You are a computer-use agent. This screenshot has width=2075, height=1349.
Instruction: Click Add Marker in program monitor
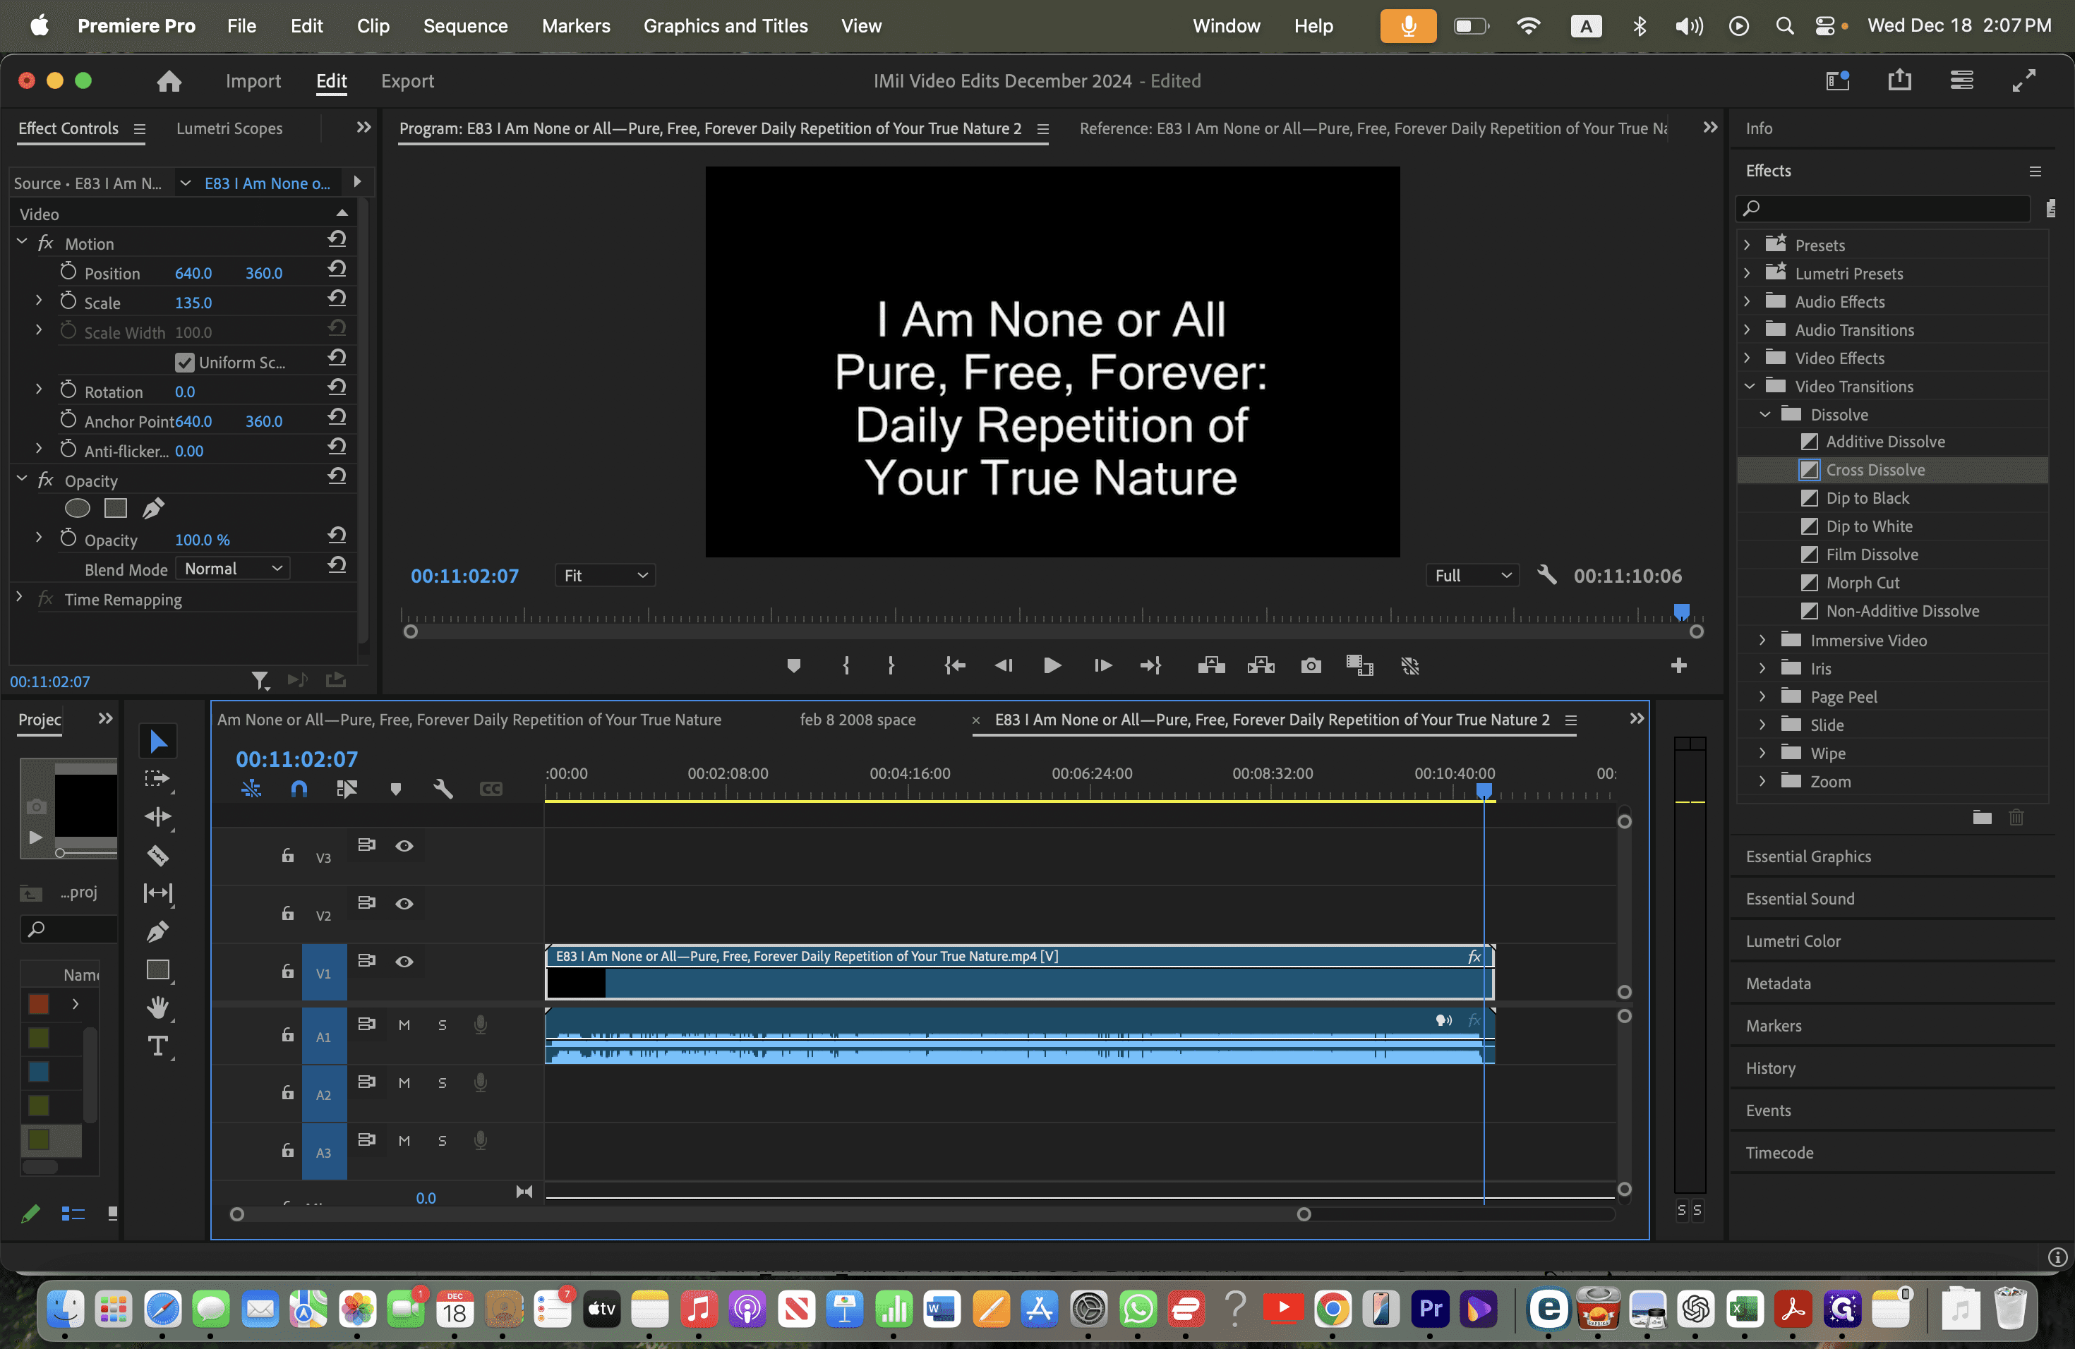click(x=793, y=666)
